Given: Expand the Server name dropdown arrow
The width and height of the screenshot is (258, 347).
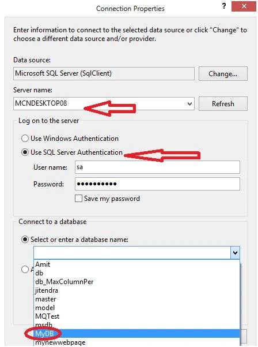Looking at the screenshot, I should [x=189, y=103].
